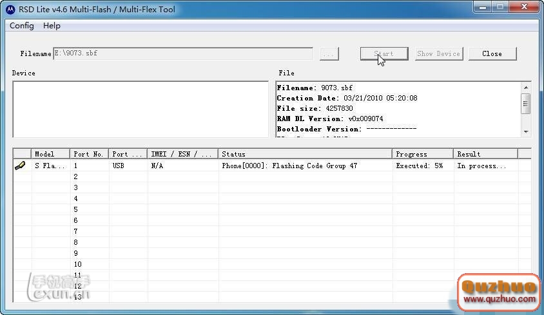Screen dimensions: 544x315
Task: Click the File panel scrollbar down arrow
Action: click(x=526, y=131)
